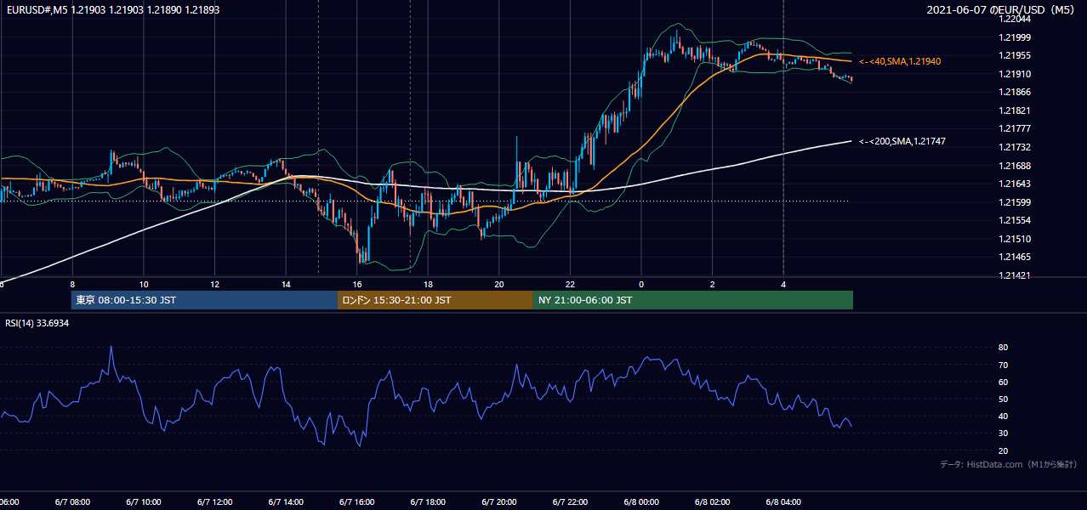1087x510 pixels.
Task: Click price level 1.21688 on the axis
Action: 1016,166
